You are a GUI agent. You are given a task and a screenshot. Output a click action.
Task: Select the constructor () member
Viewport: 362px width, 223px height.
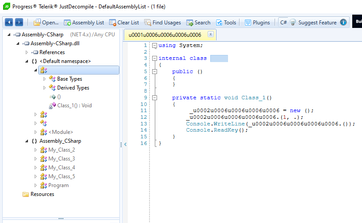pos(59,97)
